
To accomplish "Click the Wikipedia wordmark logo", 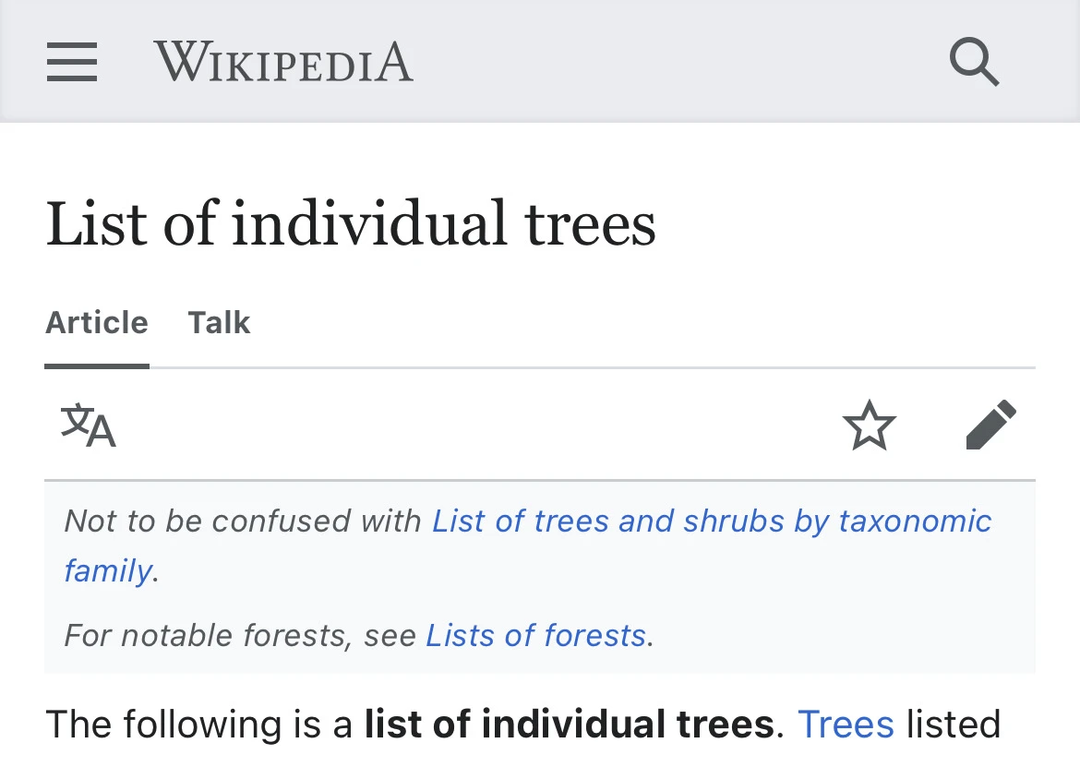I will coord(283,63).
